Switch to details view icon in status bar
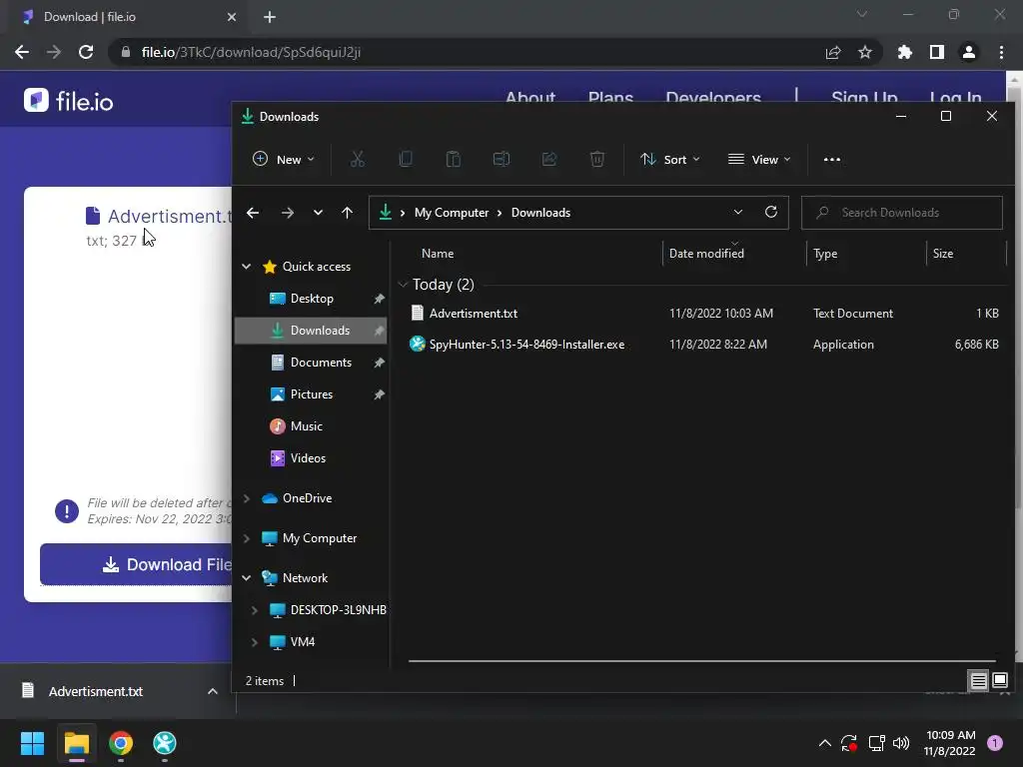The image size is (1023, 767). point(979,681)
